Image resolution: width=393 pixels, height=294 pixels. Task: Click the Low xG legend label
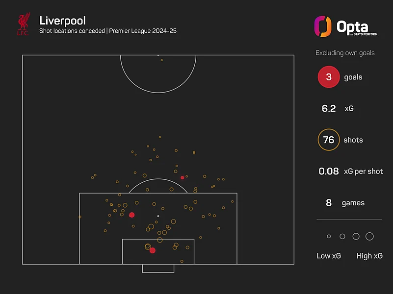329,256
